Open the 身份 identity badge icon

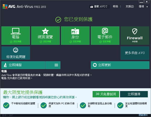coord(75,31)
